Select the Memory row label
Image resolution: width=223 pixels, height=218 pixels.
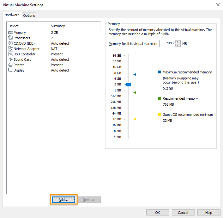20,33
